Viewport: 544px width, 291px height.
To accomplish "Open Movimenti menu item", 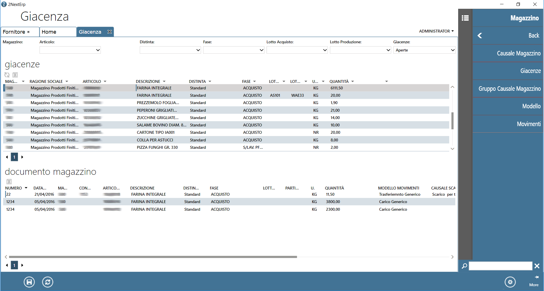I will pyautogui.click(x=508, y=124).
